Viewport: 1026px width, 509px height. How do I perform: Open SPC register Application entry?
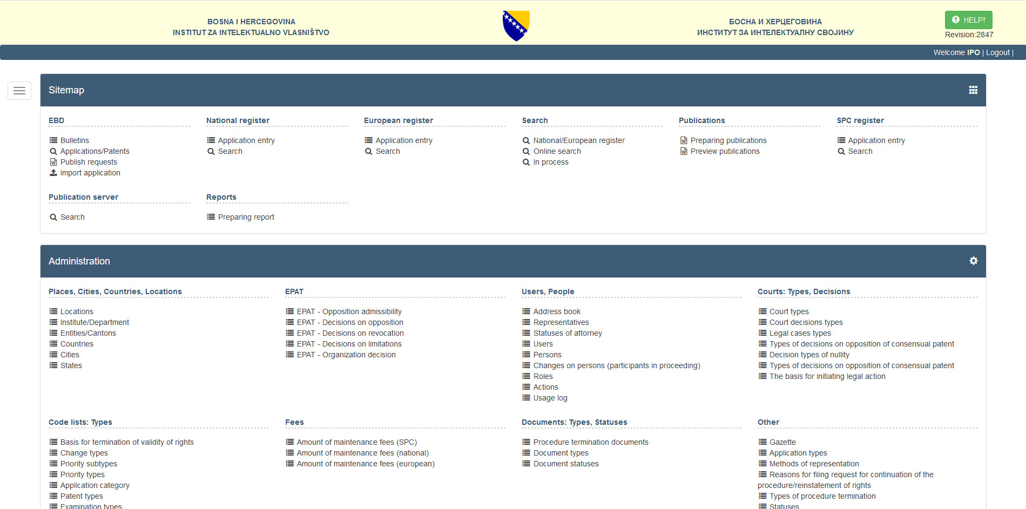[x=876, y=140]
